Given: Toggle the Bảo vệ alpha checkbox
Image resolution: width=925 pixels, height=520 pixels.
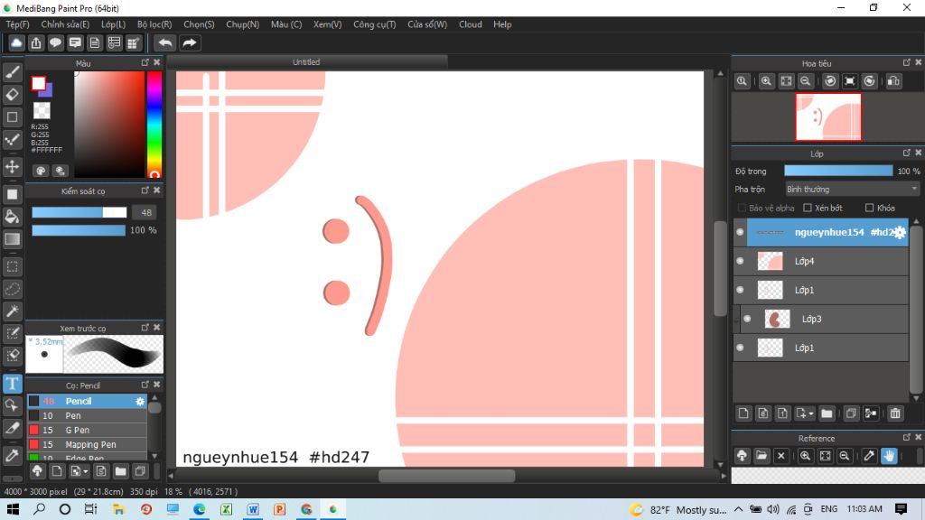Looking at the screenshot, I should pyautogui.click(x=743, y=209).
